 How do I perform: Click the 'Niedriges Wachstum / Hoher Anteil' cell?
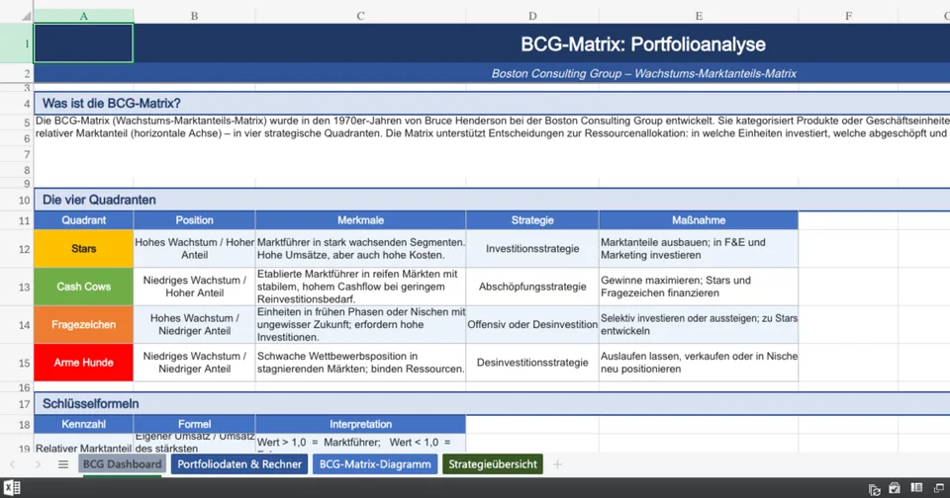click(195, 287)
